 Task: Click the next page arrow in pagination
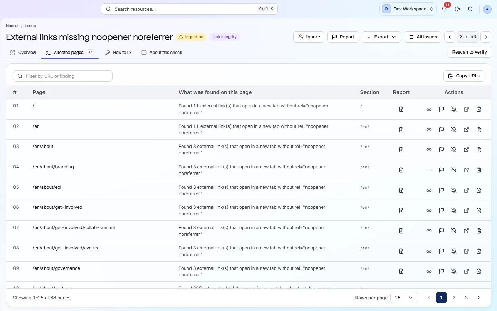coord(479,298)
